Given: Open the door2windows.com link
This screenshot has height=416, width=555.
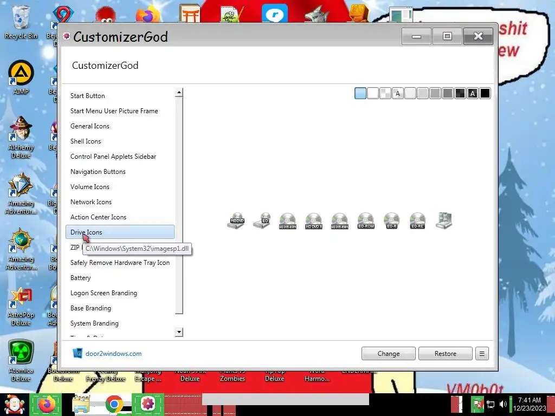Looking at the screenshot, I should [113, 353].
